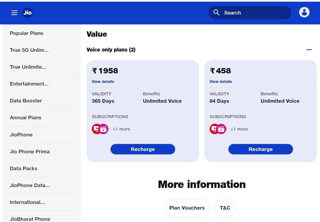Screen dimensions: 320x222
Task: Open the user profile avatar
Action: pyautogui.click(x=304, y=12)
